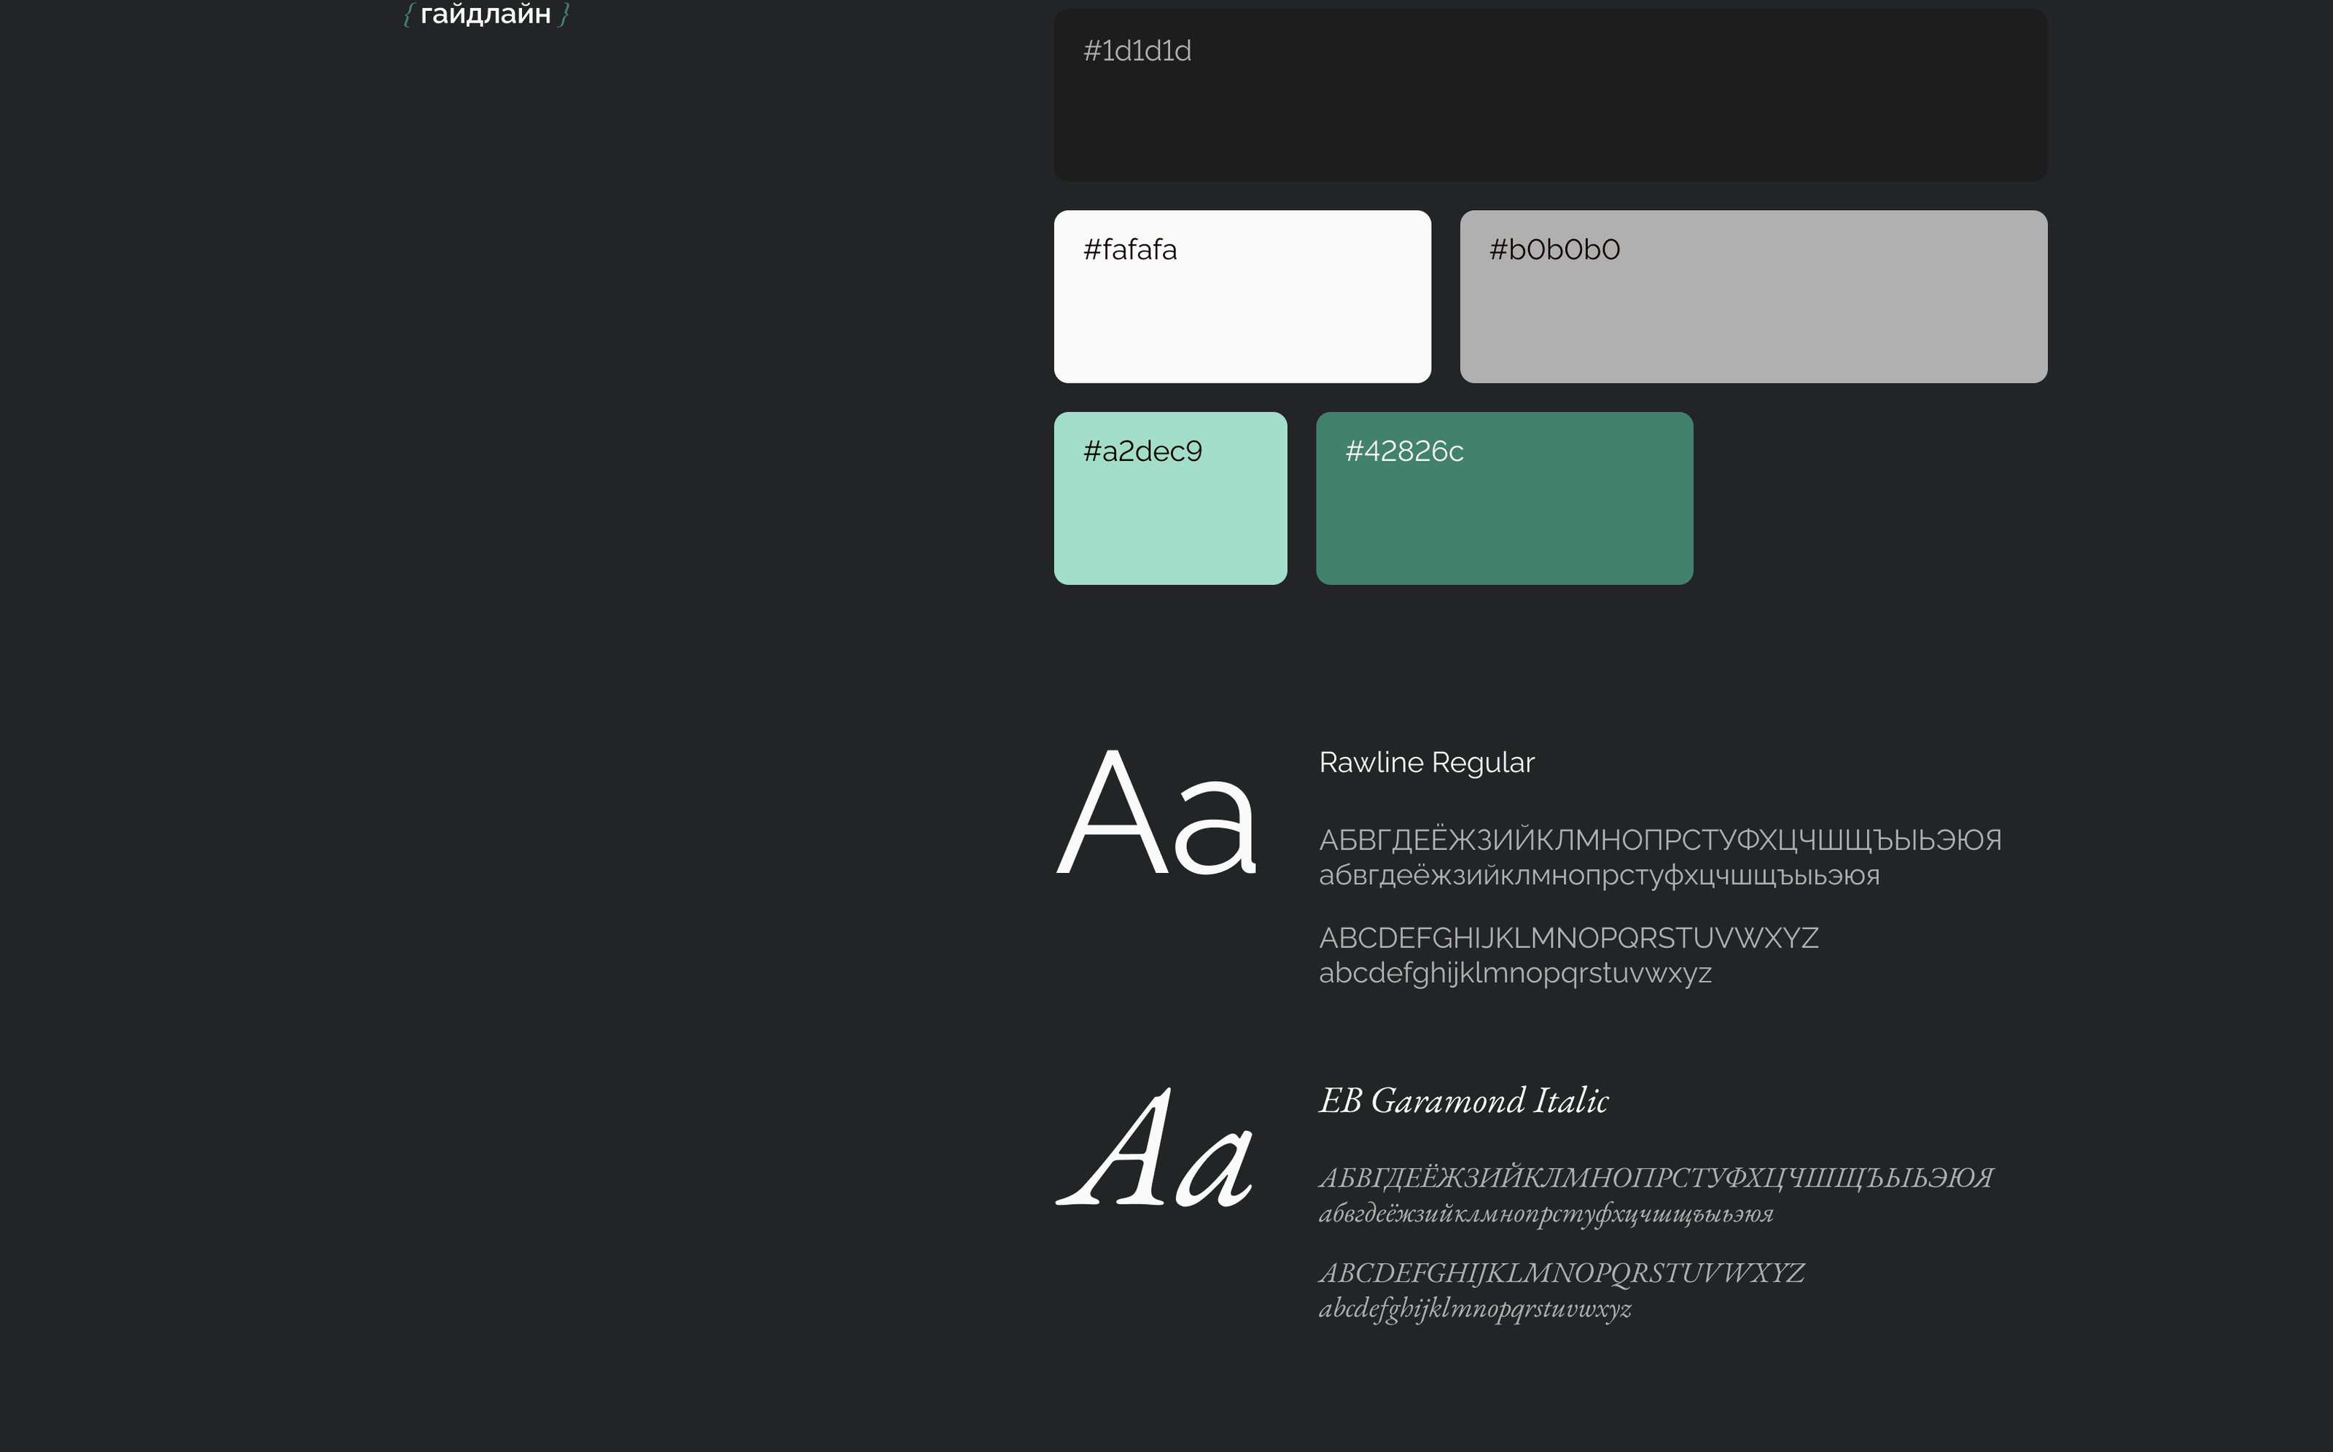Click the #42826c hex code label
Viewport: 2333px width, 1452px height.
tap(1403, 451)
